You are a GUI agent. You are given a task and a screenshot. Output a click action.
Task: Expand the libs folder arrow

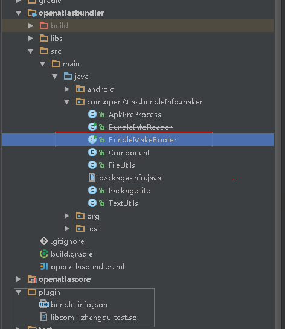[31, 39]
